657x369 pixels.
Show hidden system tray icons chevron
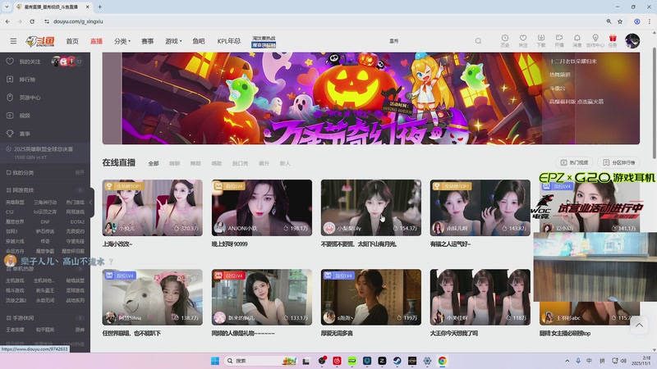(x=567, y=361)
